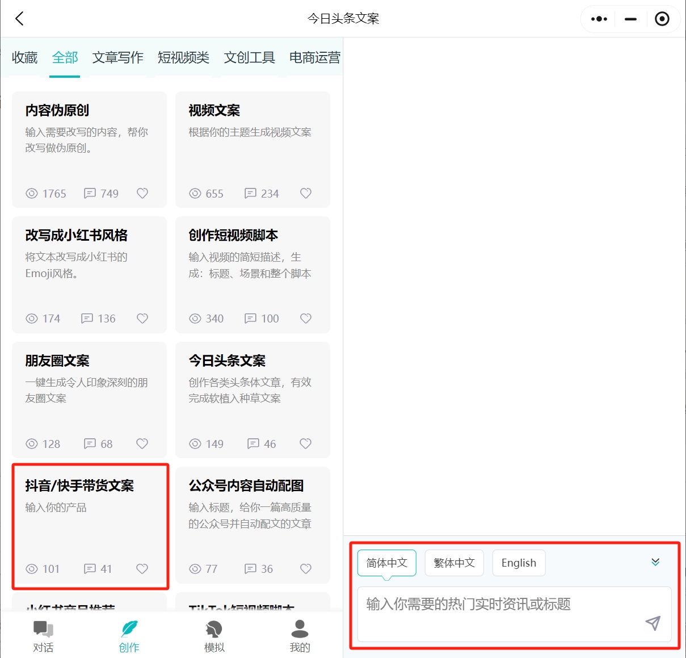Collapse language options with double chevron
The width and height of the screenshot is (686, 658).
point(655,562)
